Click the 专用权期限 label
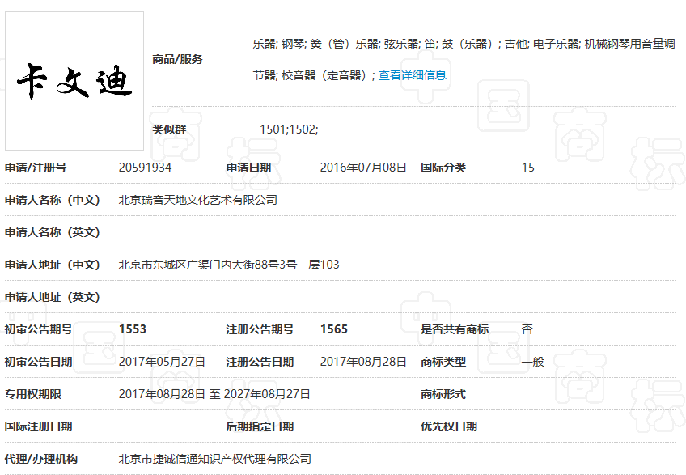The image size is (686, 475). [x=33, y=394]
